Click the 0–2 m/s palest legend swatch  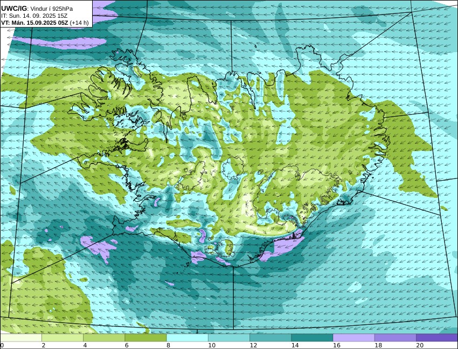click(21, 338)
